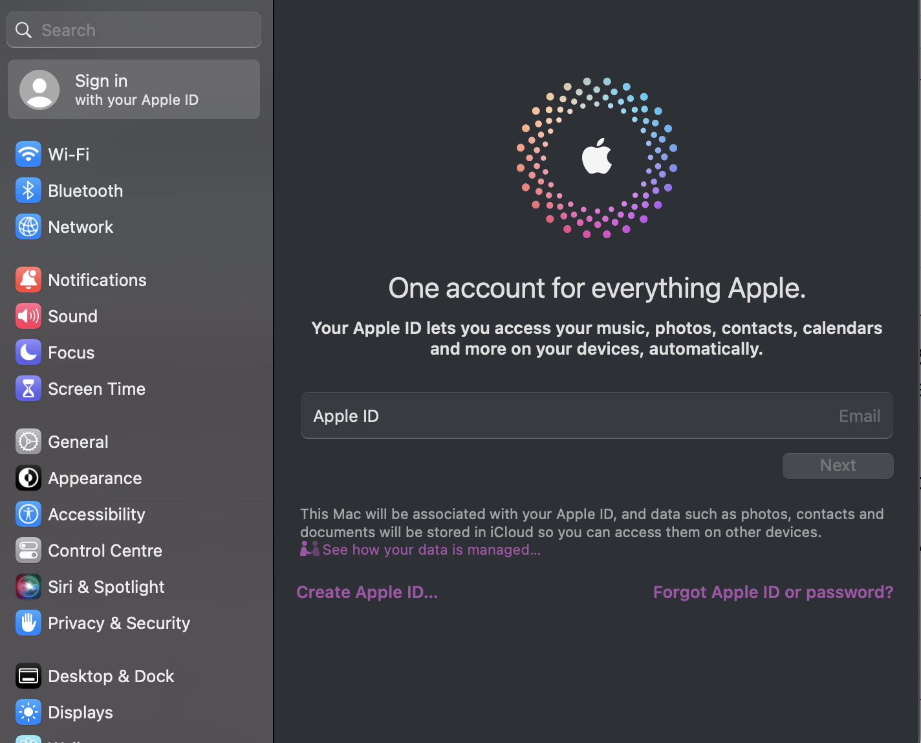Click the Network globe icon
This screenshot has width=921, height=743.
click(x=28, y=227)
